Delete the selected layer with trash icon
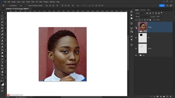The height and width of the screenshot is (98, 175). point(170,97)
